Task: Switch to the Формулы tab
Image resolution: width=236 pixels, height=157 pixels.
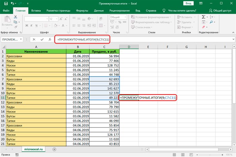Action: tap(82, 10)
